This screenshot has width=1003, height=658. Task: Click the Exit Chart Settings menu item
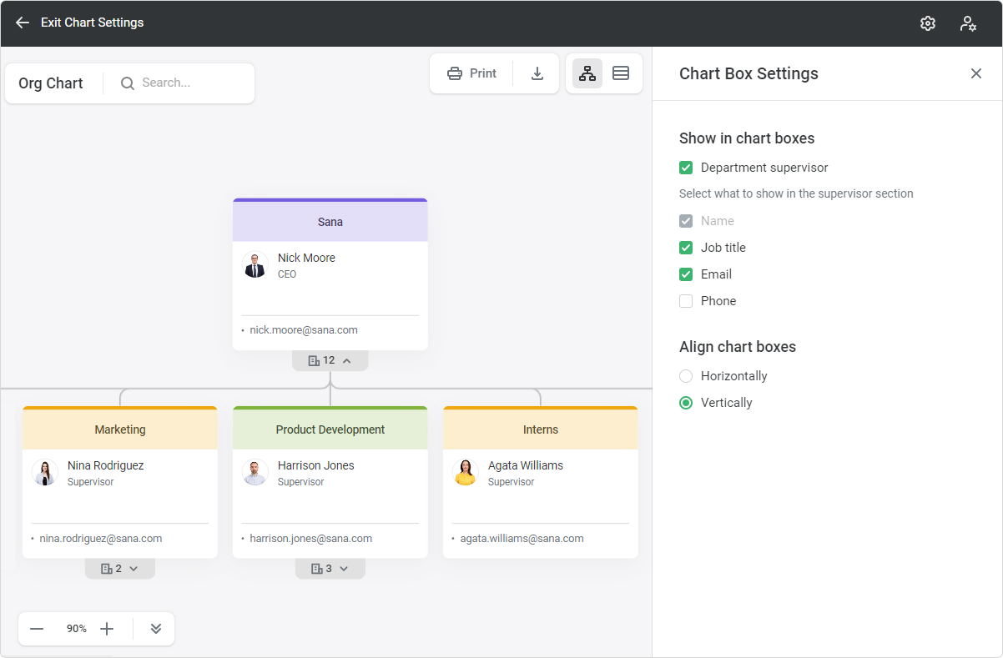click(x=92, y=23)
